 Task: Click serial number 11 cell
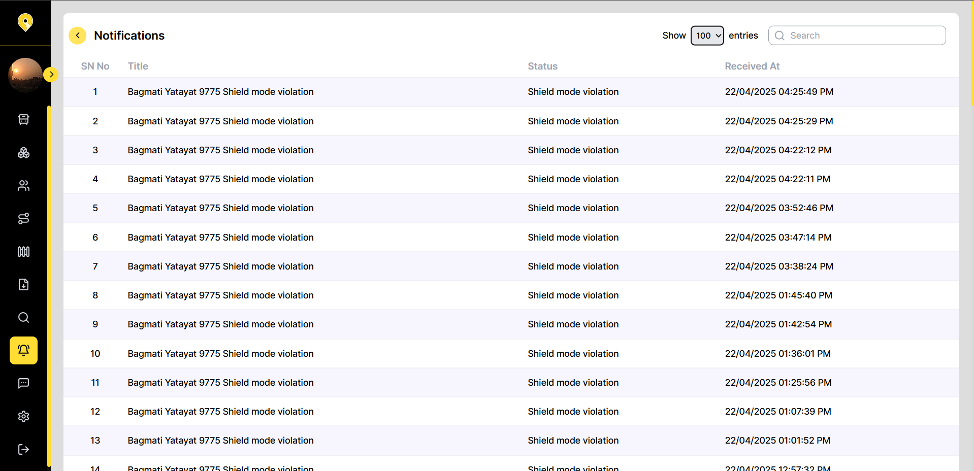(x=95, y=383)
